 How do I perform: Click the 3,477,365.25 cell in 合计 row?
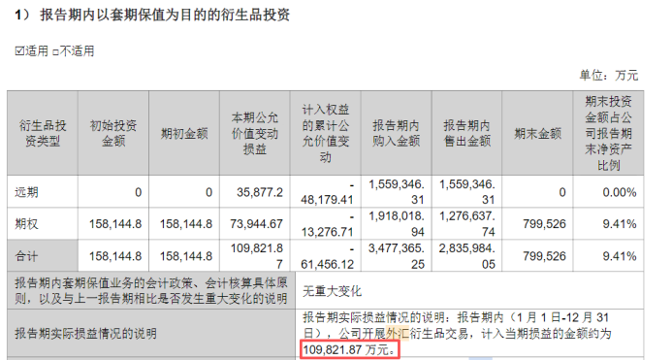tap(397, 256)
